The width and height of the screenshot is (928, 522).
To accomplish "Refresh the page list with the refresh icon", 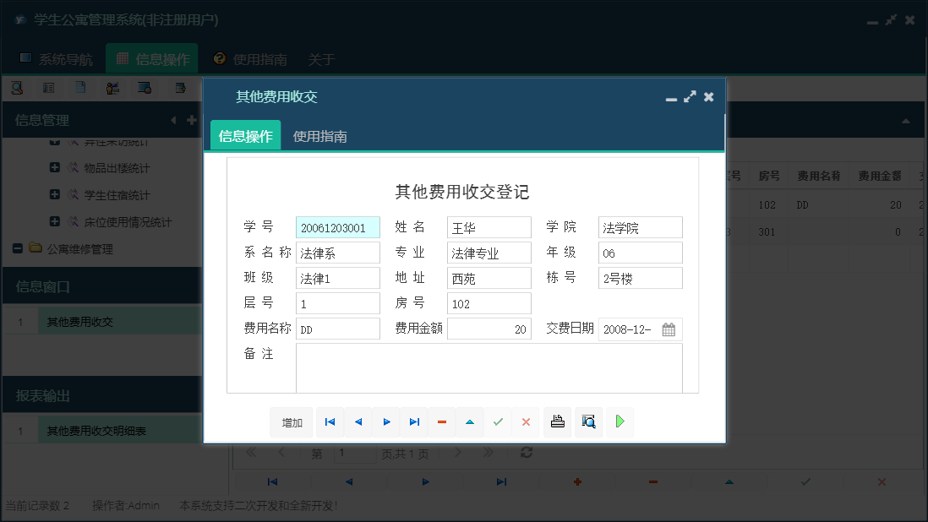I will click(526, 453).
